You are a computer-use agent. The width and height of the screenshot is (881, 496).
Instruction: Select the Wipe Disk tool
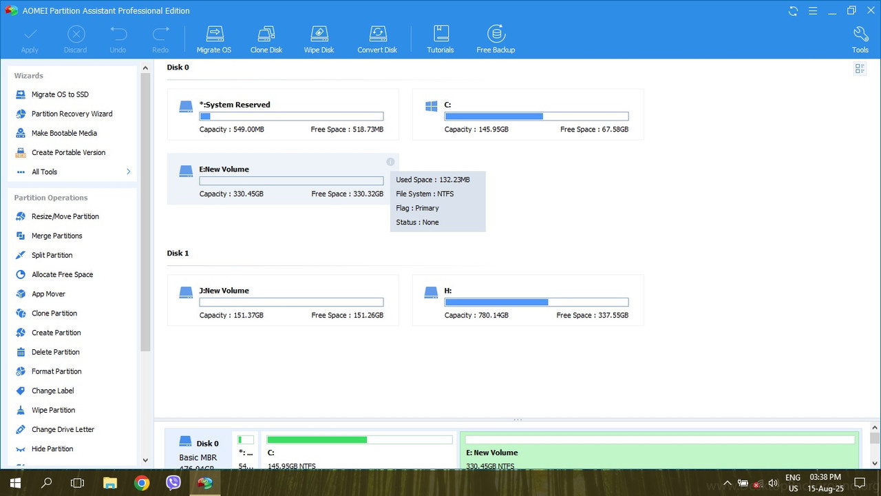tap(319, 39)
